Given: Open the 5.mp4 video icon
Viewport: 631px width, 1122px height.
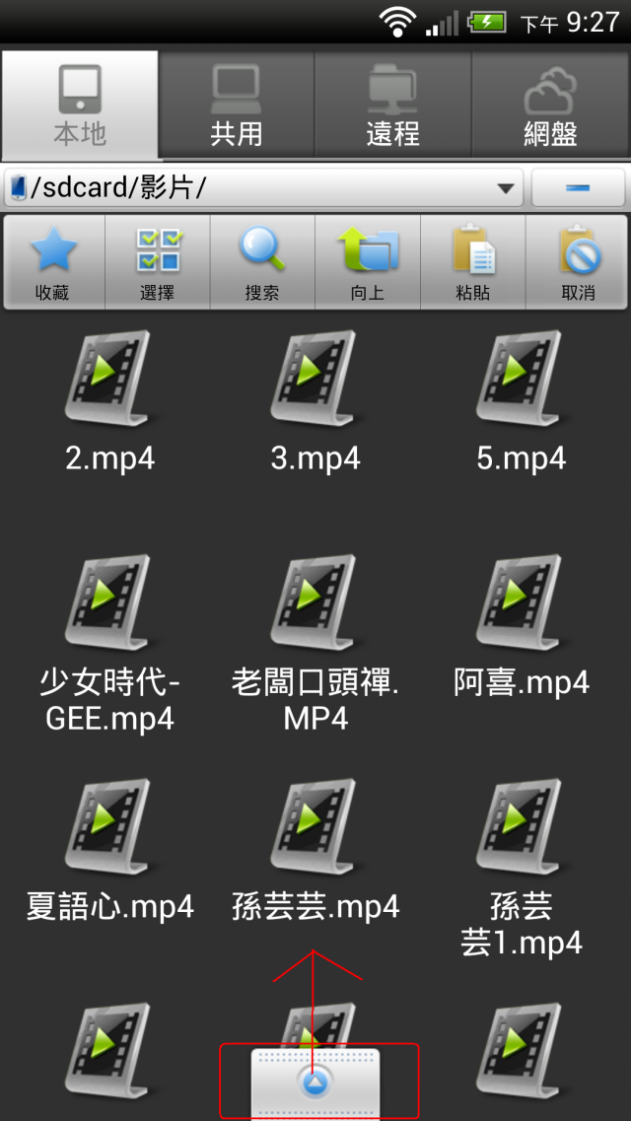Looking at the screenshot, I should pos(521,377).
